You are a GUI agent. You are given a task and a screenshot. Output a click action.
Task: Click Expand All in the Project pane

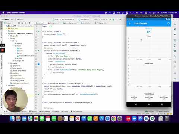pos(22,23)
